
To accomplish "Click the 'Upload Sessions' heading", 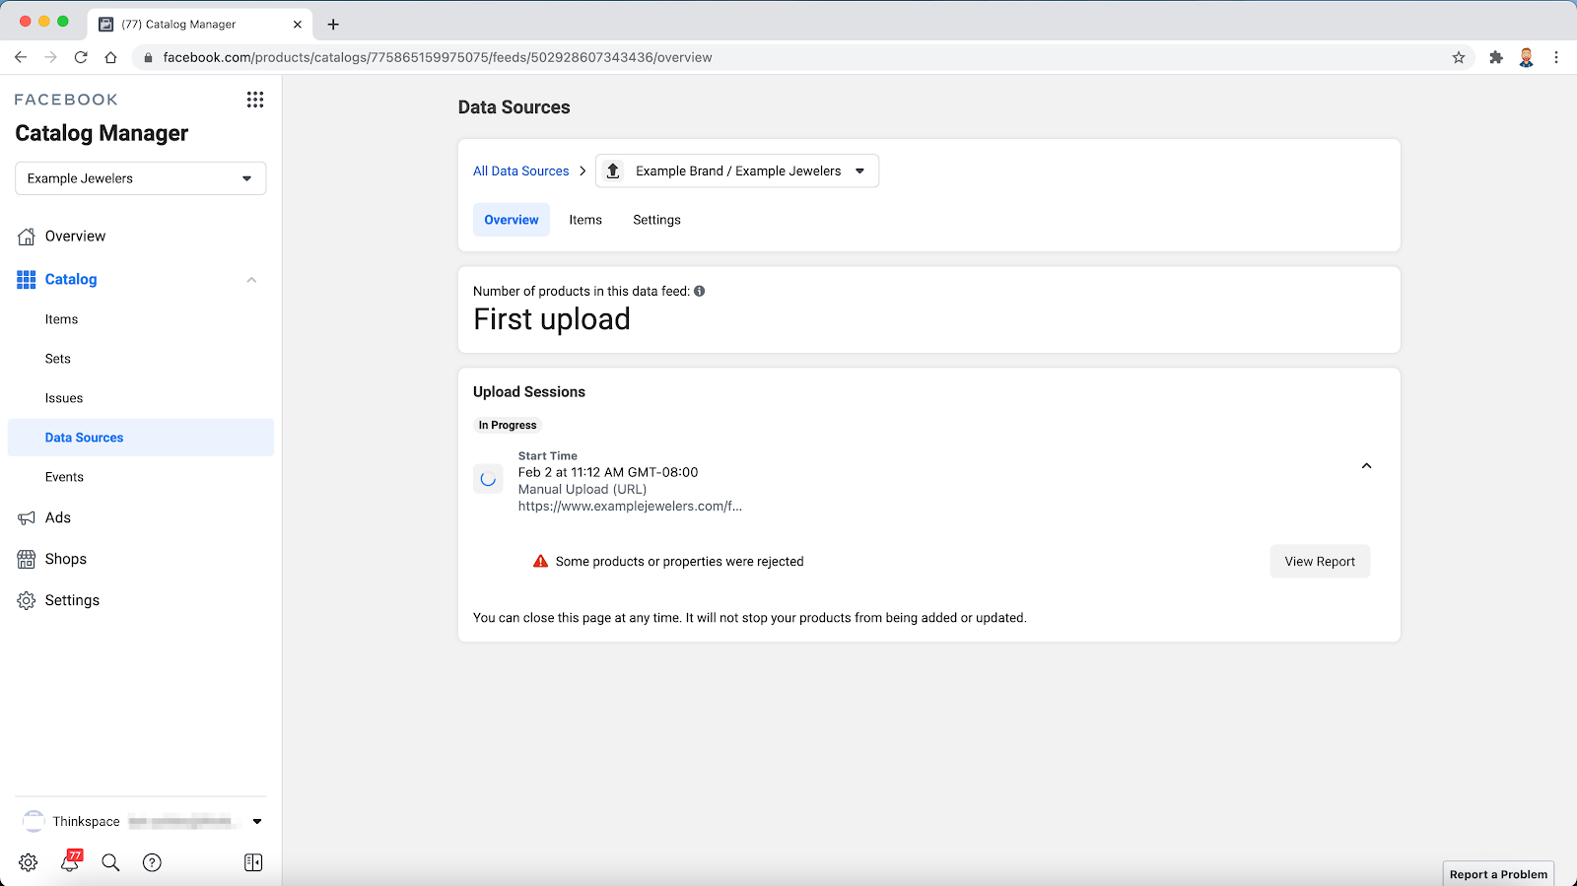I will 529,392.
